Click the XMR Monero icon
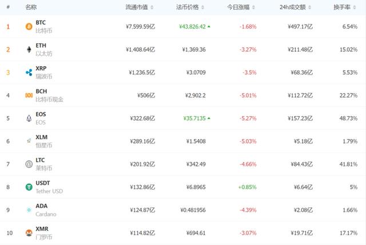366x245 pixels. pyautogui.click(x=29, y=232)
